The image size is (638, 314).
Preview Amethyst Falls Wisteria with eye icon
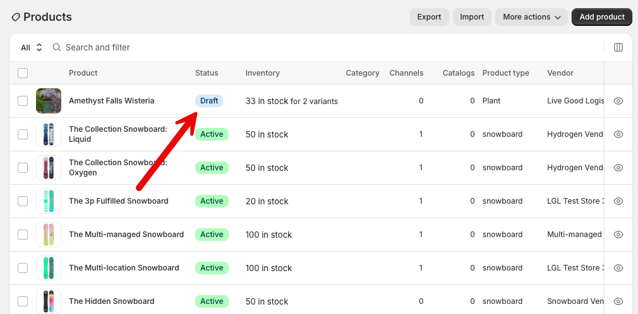(618, 101)
